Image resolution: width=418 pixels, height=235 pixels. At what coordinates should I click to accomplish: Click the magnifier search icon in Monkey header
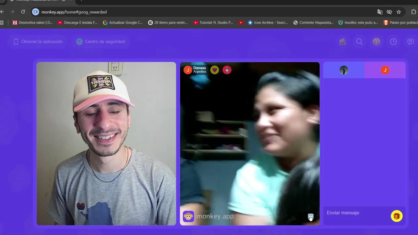coord(359,42)
